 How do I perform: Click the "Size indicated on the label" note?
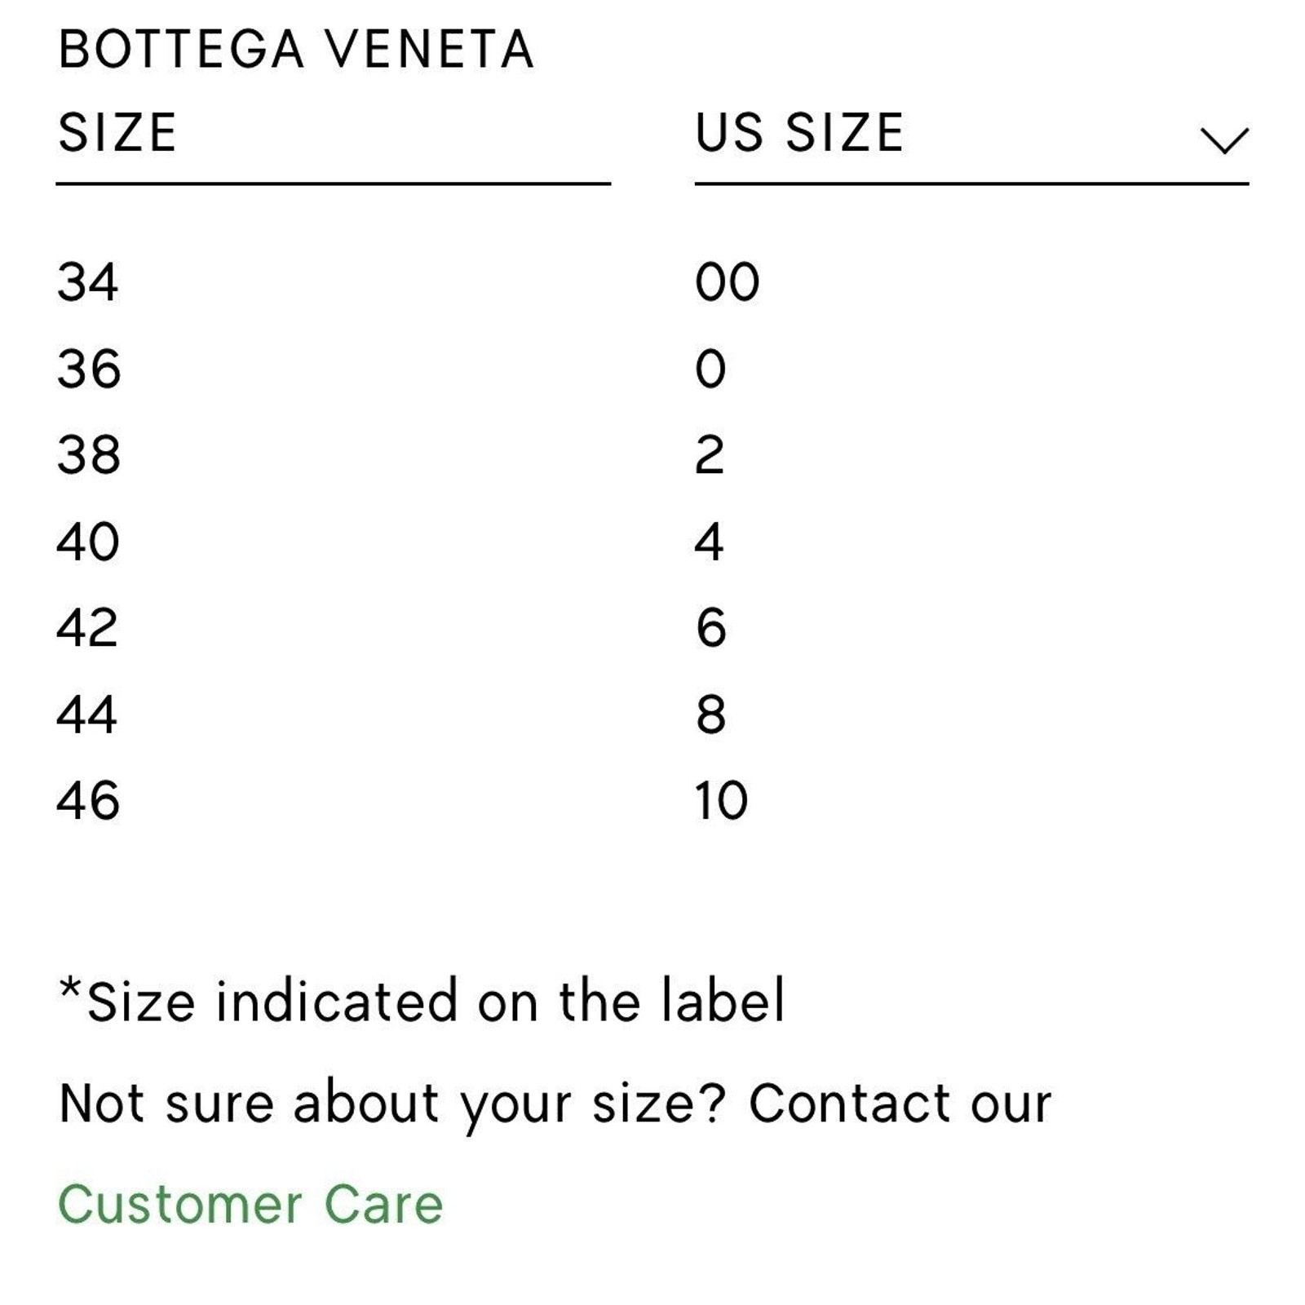pyautogui.click(x=422, y=1001)
